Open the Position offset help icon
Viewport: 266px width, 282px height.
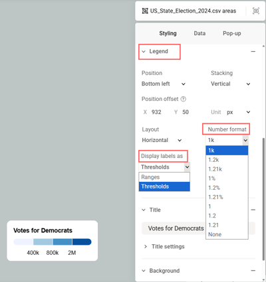coord(184,99)
